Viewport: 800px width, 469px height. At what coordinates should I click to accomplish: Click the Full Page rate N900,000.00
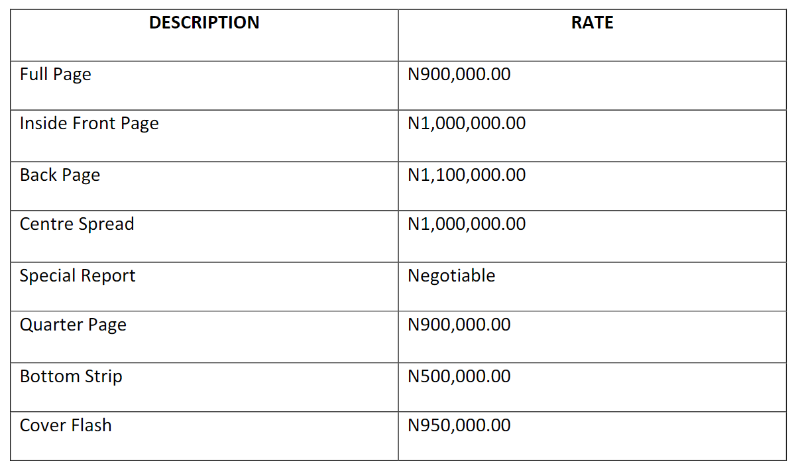459,74
